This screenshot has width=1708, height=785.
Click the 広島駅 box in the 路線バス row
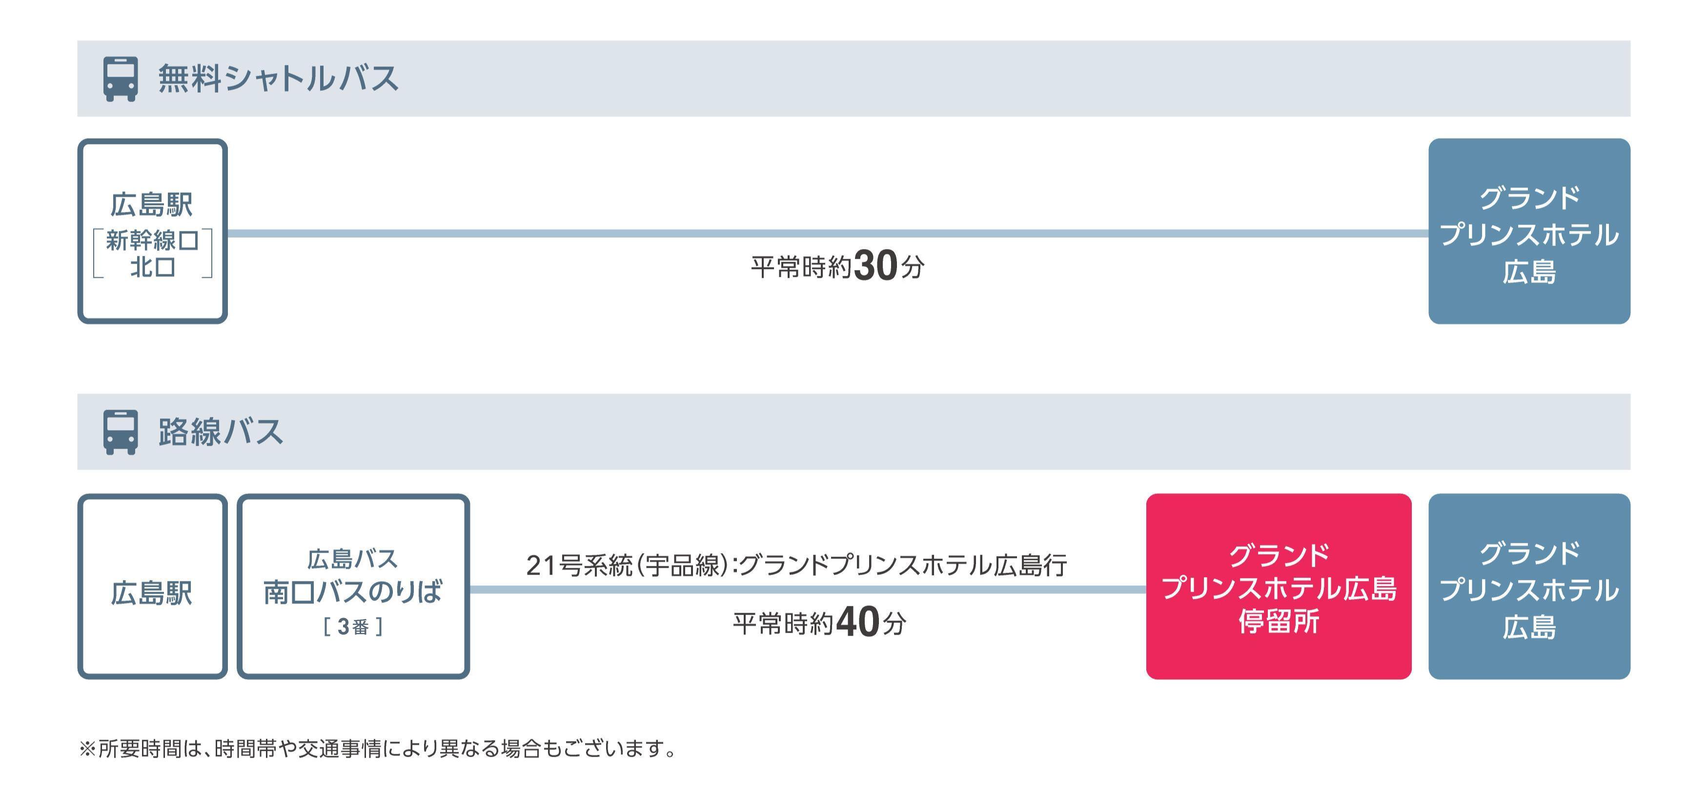(x=152, y=587)
